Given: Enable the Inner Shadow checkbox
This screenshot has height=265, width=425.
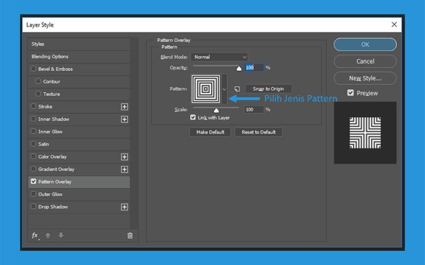Looking at the screenshot, I should pos(33,119).
